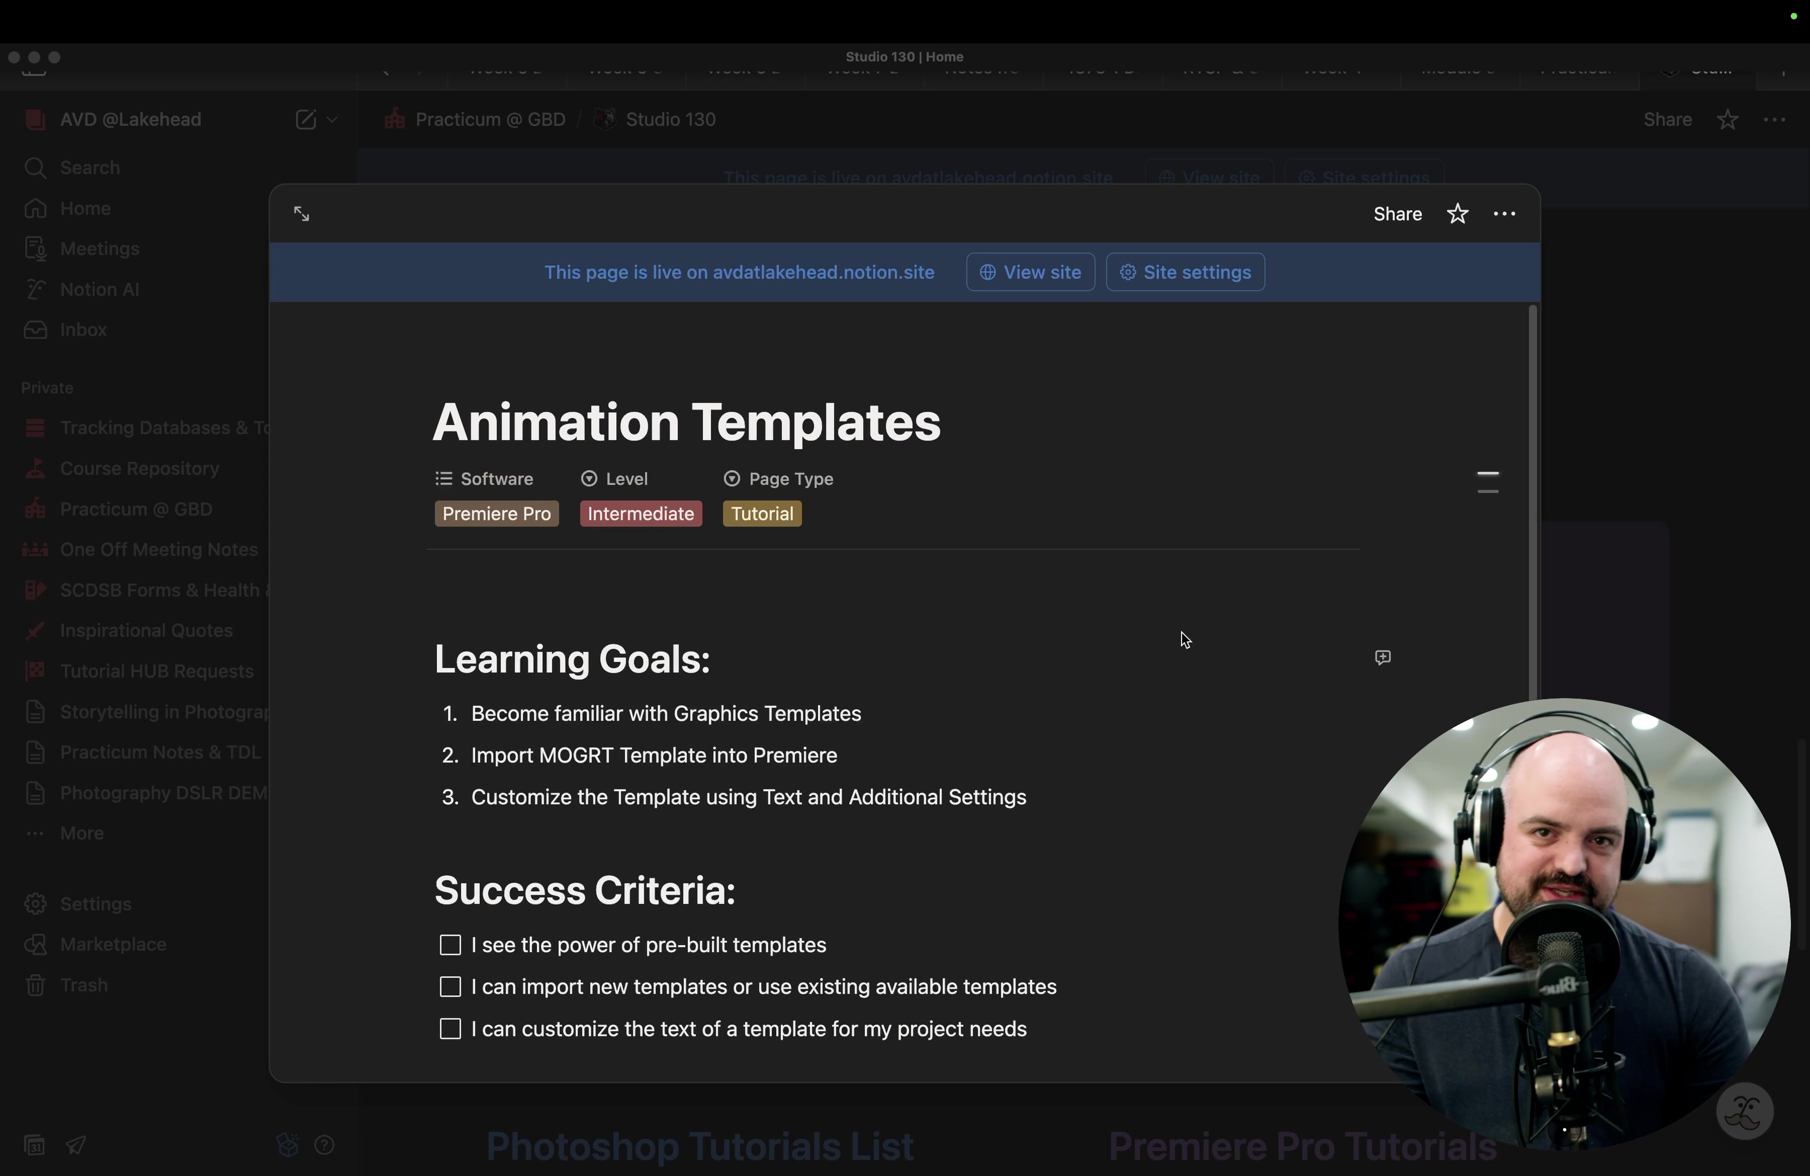Check 'I can customize the text' box

450,1030
